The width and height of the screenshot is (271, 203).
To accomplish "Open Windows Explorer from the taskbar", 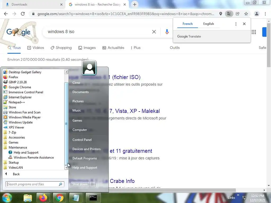I will [x=28, y=198].
